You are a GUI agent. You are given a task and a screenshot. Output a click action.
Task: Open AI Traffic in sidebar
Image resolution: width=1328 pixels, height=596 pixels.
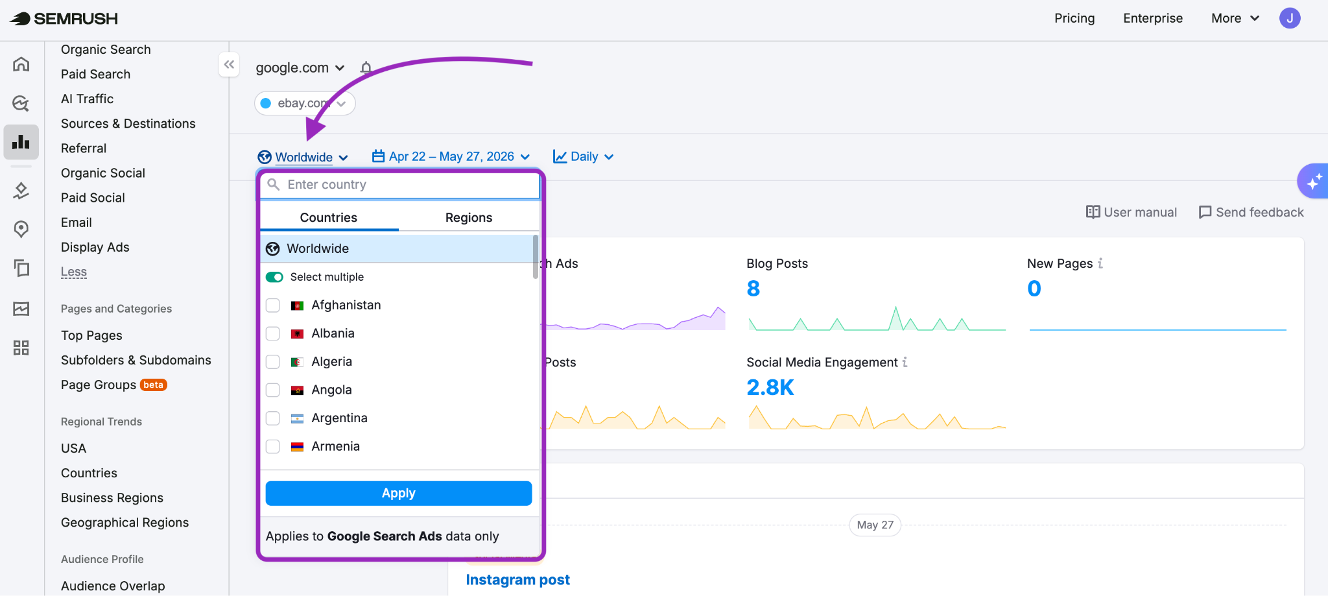coord(87,99)
